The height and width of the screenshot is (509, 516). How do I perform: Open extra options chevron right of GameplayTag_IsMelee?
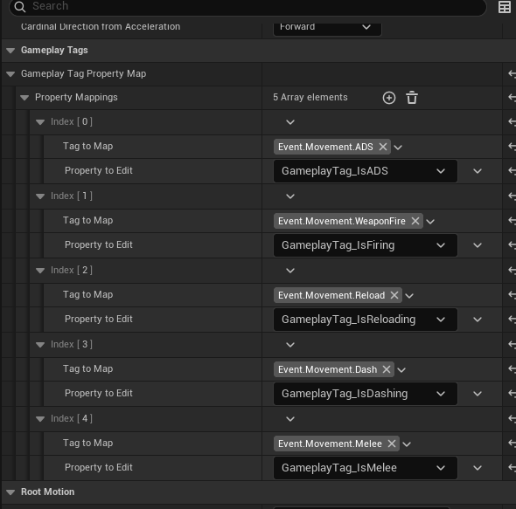pyautogui.click(x=478, y=468)
